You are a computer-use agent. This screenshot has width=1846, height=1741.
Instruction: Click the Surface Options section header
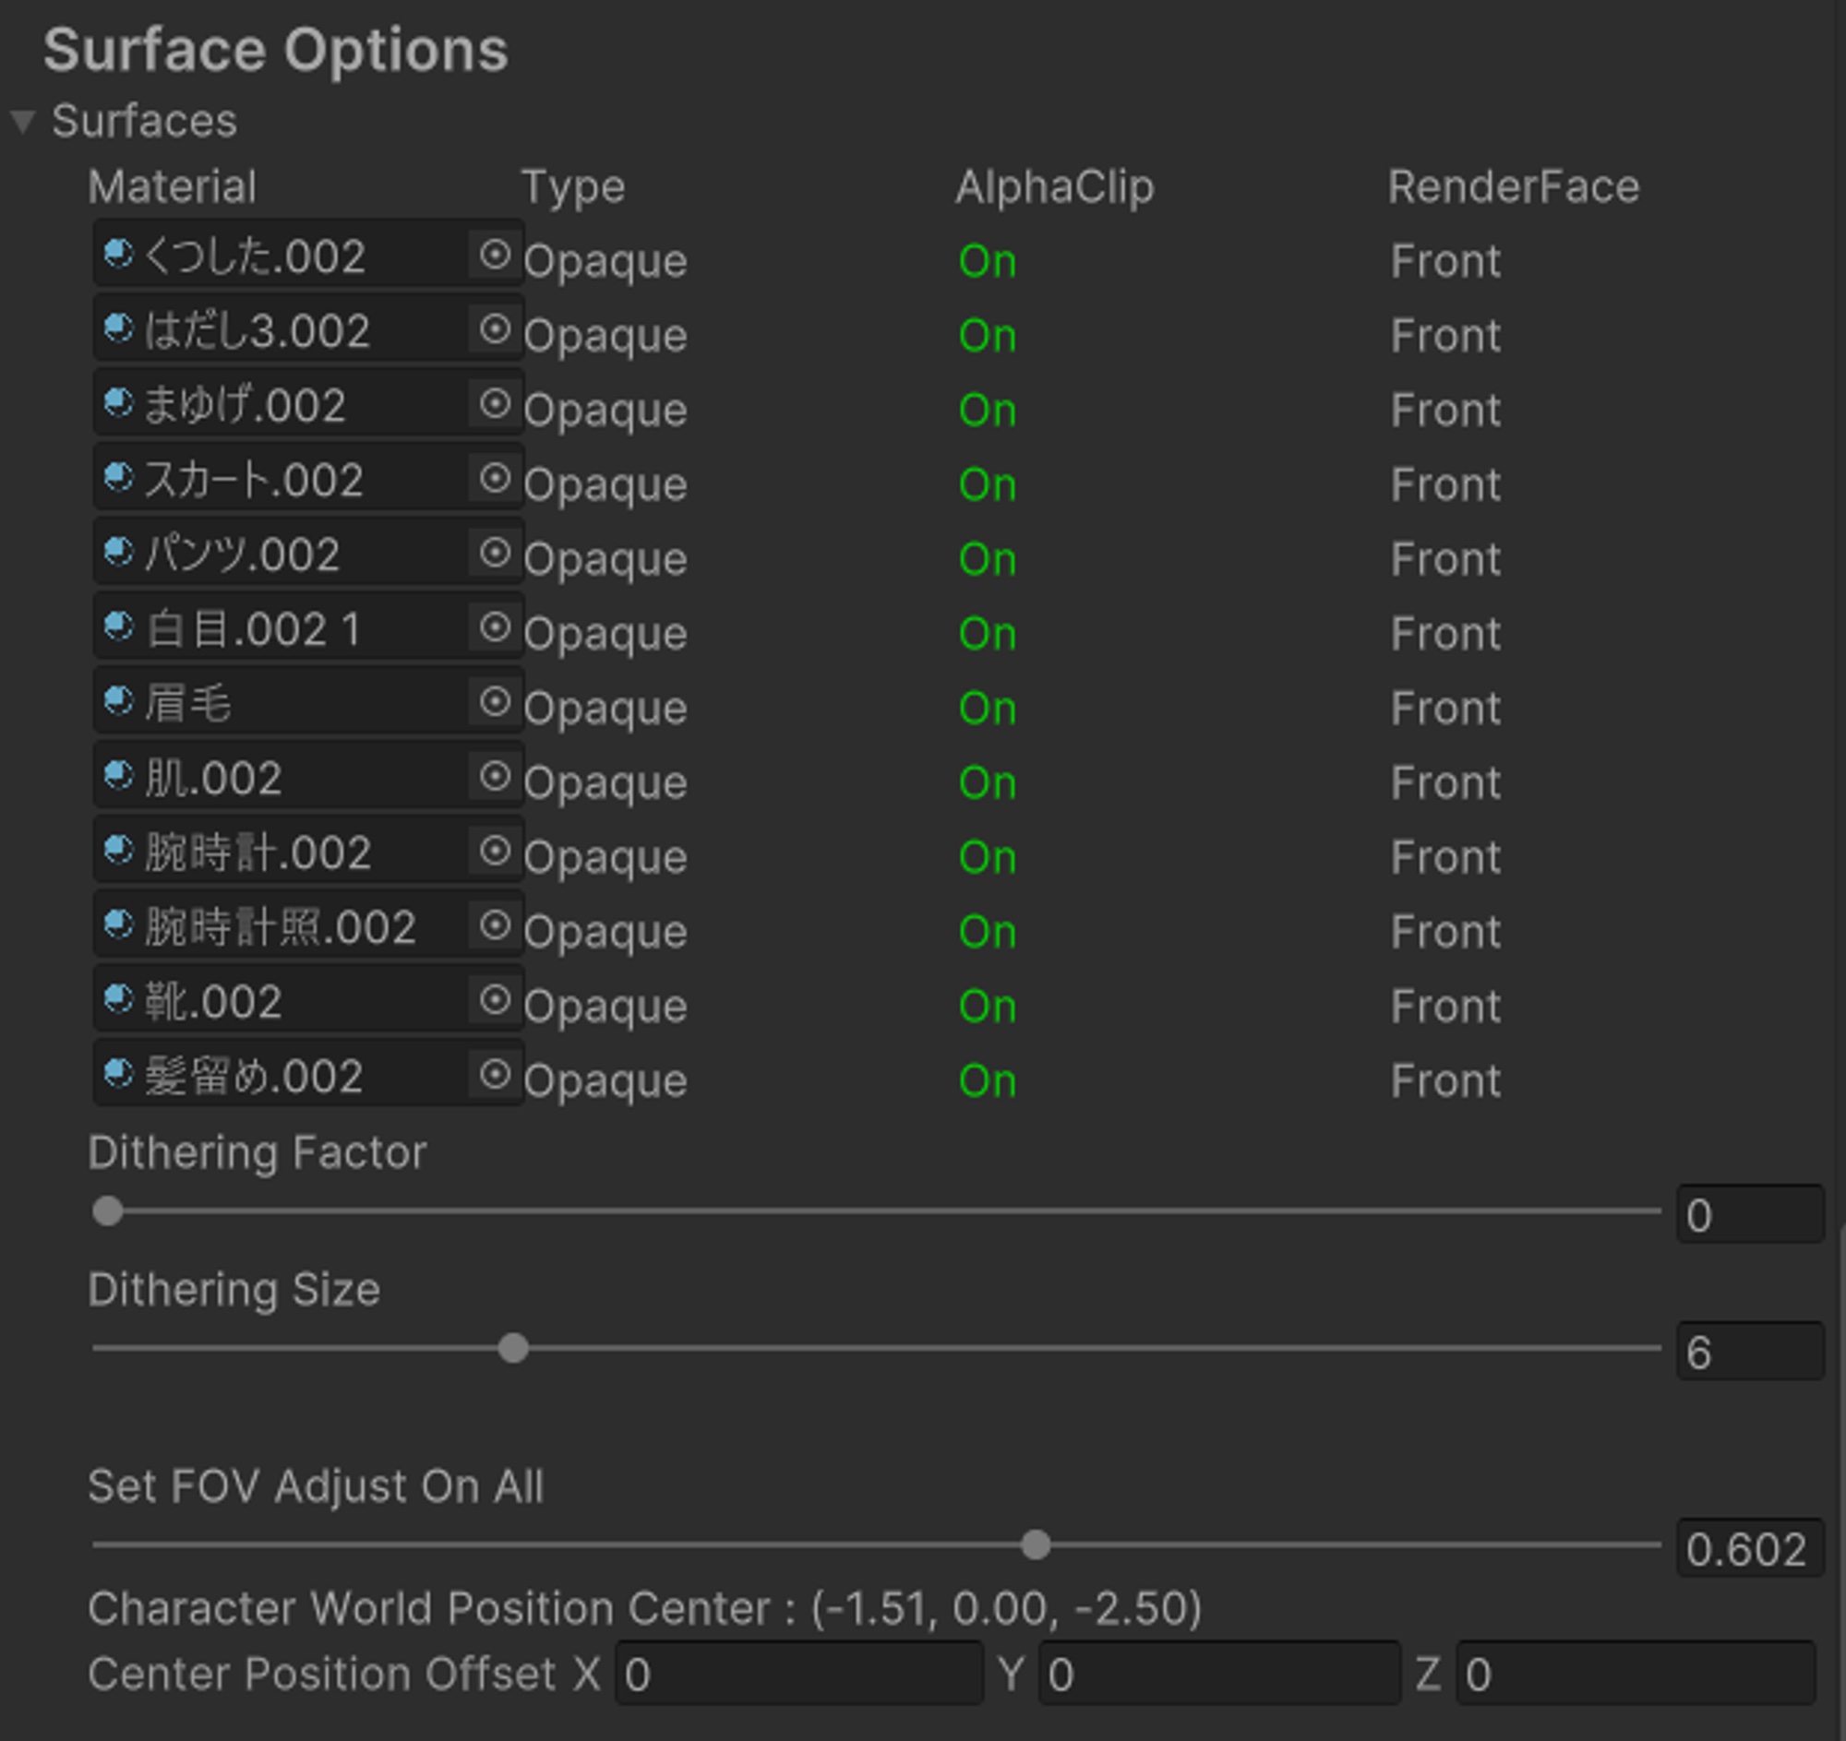tap(276, 50)
